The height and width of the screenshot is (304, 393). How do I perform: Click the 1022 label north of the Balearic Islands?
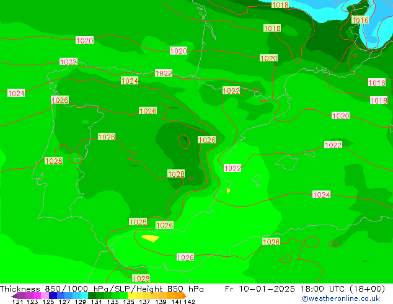(333, 145)
